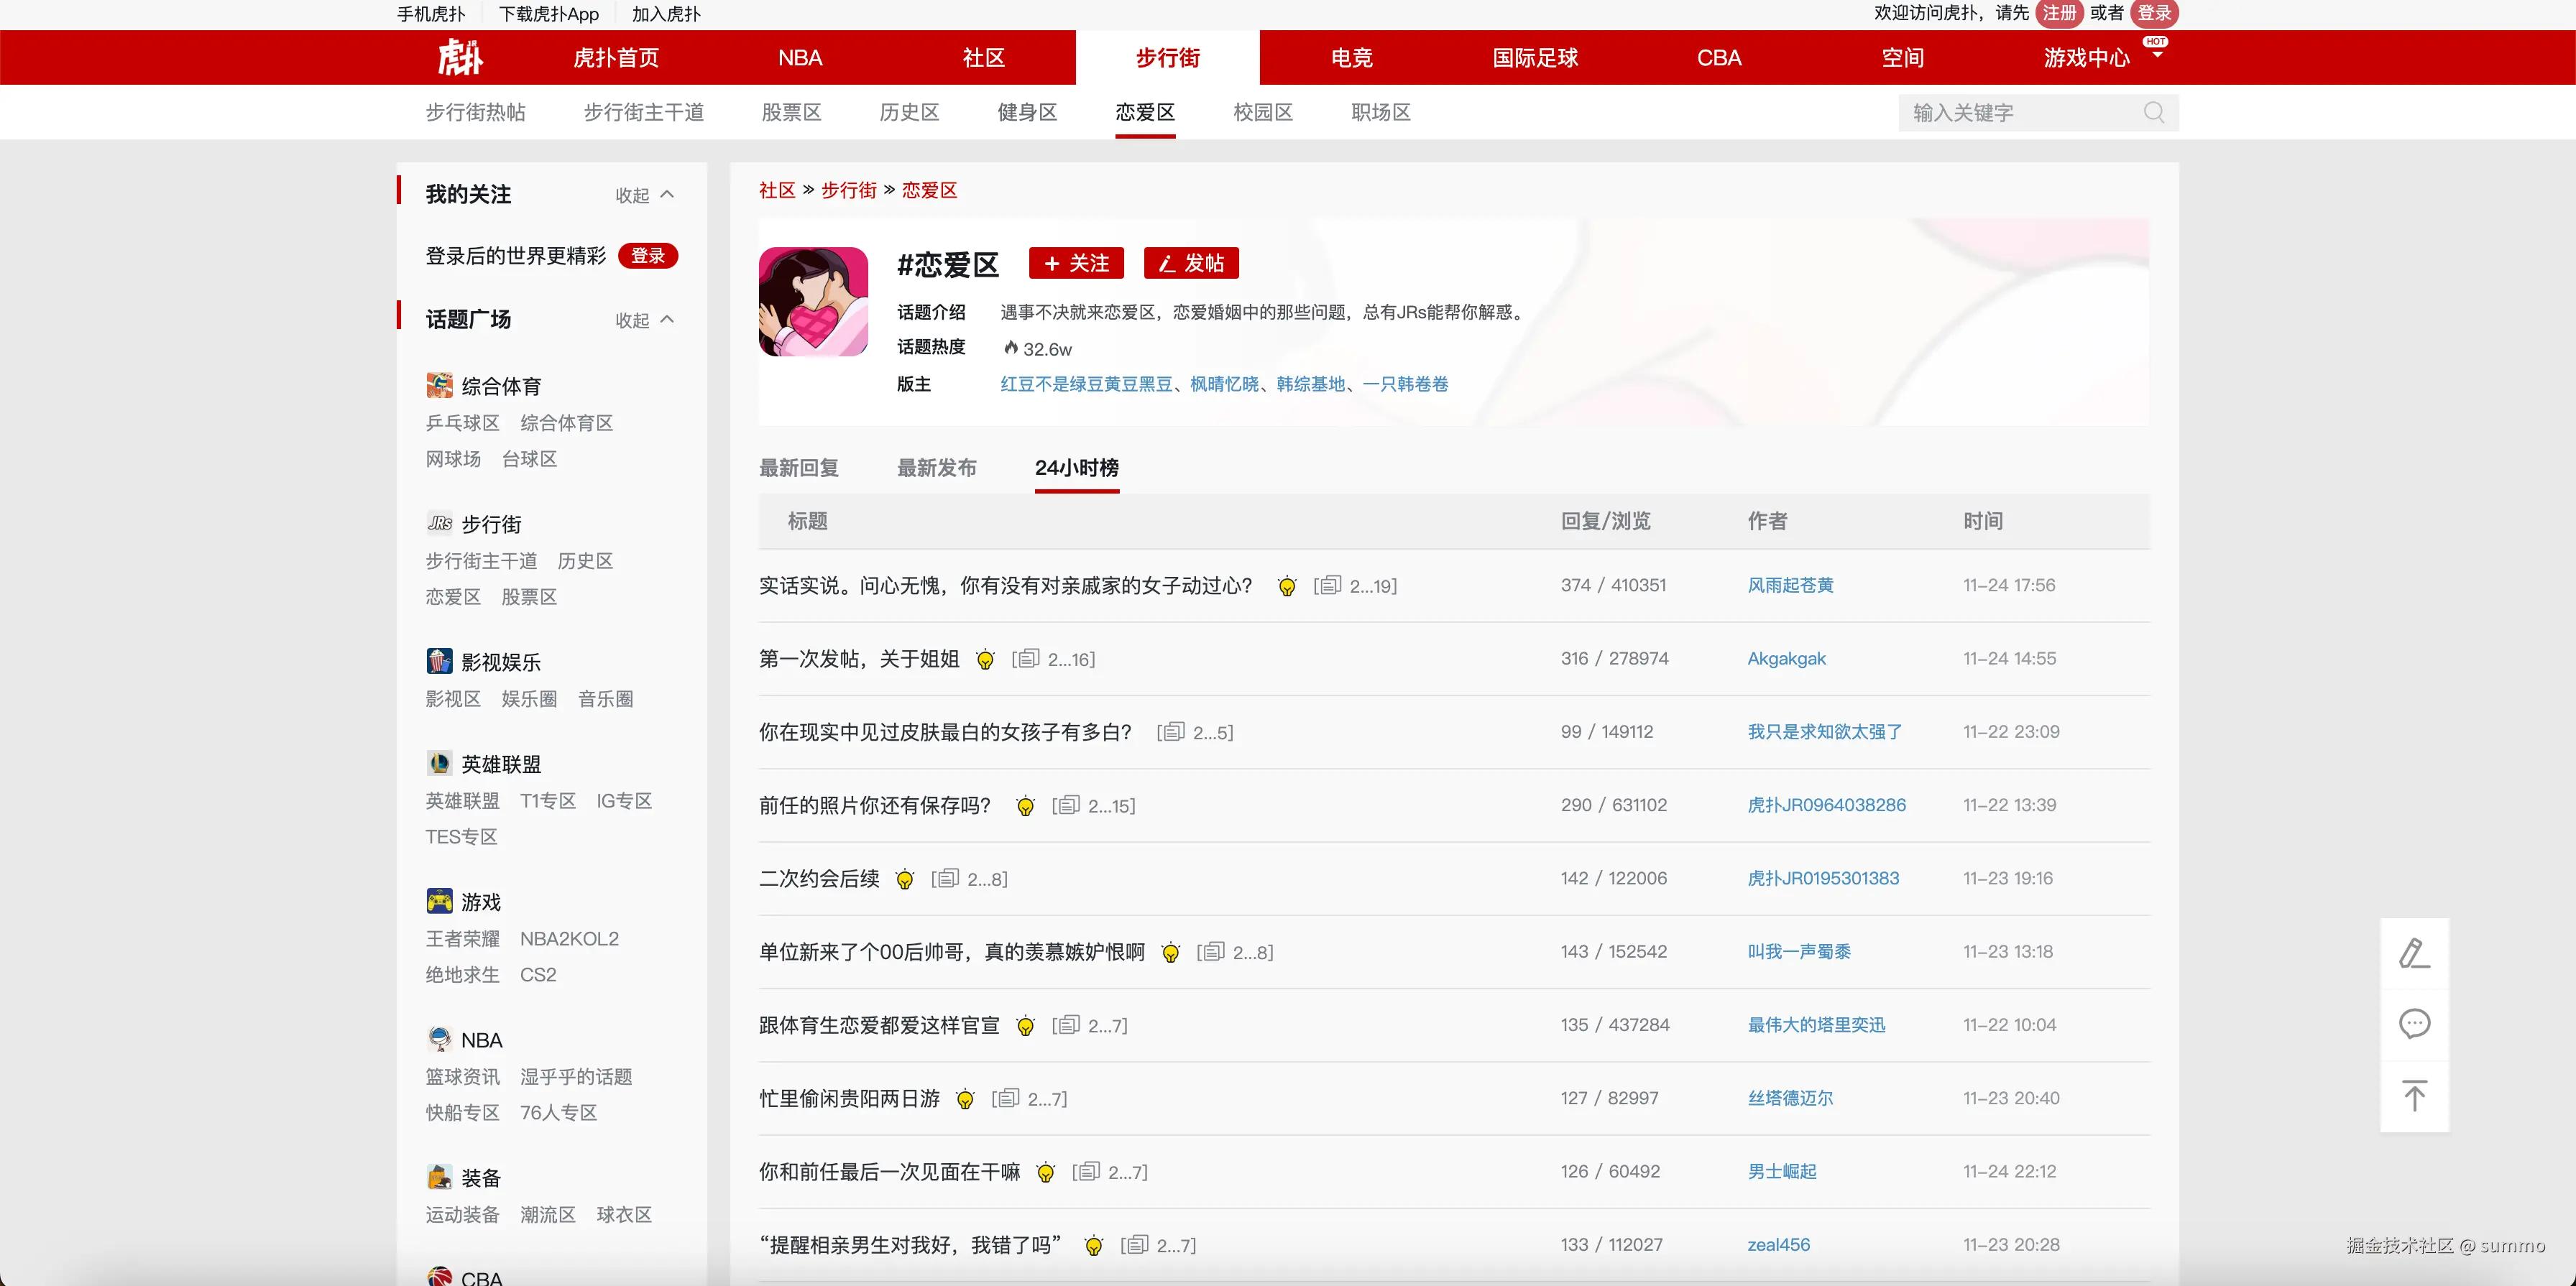Switch to the 最新发布 tab
This screenshot has width=2576, height=1286.
pyautogui.click(x=936, y=468)
